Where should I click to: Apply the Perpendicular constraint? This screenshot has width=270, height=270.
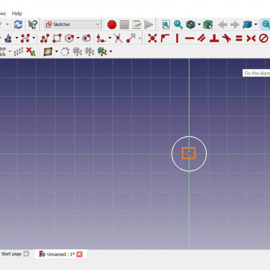point(215,38)
